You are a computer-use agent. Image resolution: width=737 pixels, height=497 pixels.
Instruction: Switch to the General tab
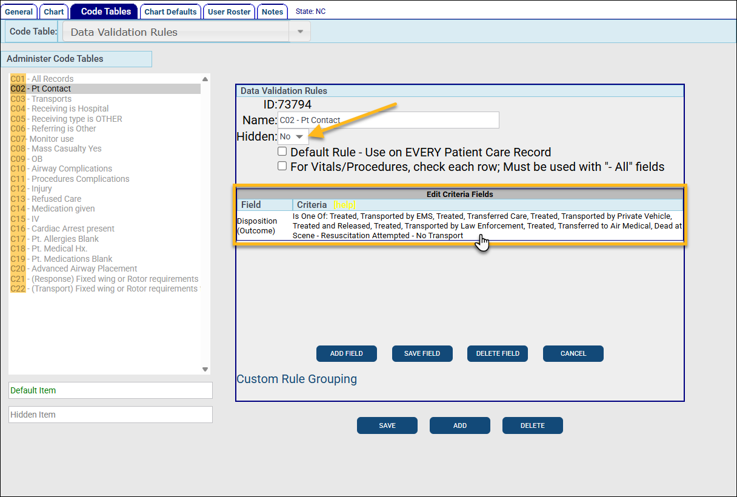point(19,12)
